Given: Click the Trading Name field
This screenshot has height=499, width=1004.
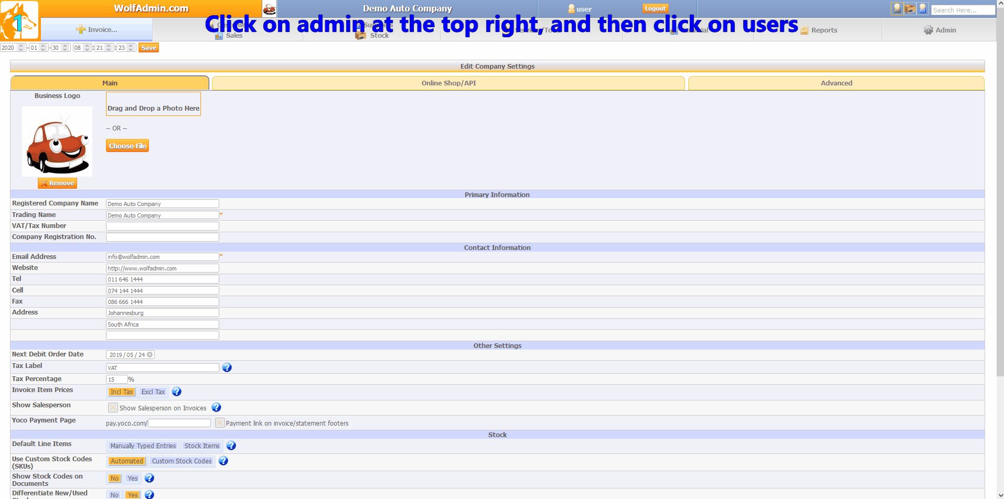Looking at the screenshot, I should coord(163,215).
